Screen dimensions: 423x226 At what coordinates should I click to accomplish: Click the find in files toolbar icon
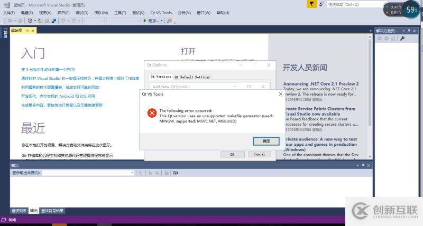pos(169,21)
